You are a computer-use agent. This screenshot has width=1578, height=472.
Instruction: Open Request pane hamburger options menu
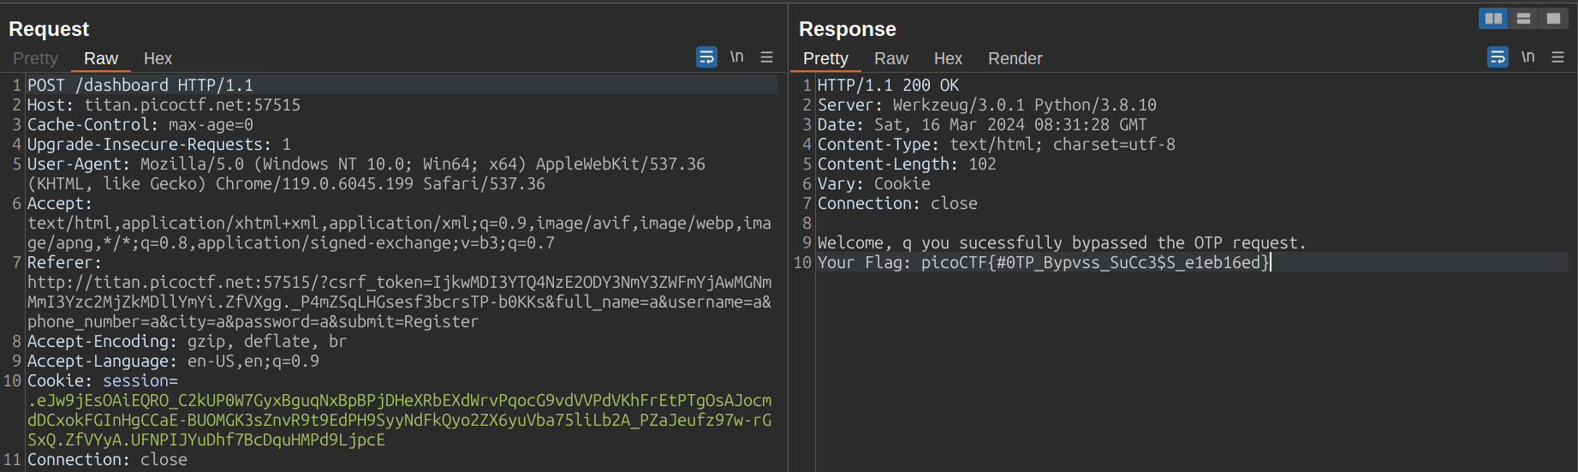(766, 57)
